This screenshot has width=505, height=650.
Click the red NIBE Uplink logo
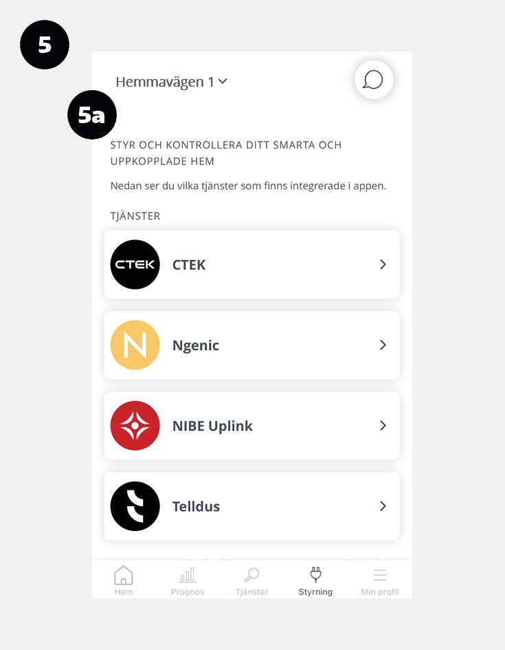[135, 426]
